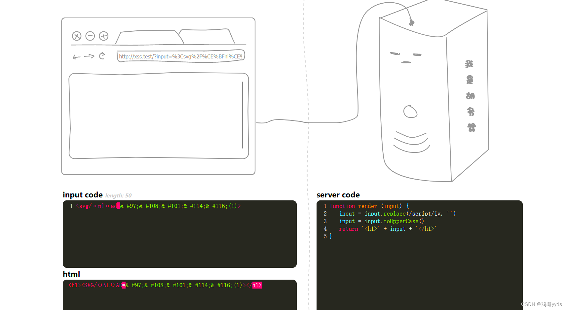
Task: Click the <SVG/ tag text in html output
Action: point(89,285)
